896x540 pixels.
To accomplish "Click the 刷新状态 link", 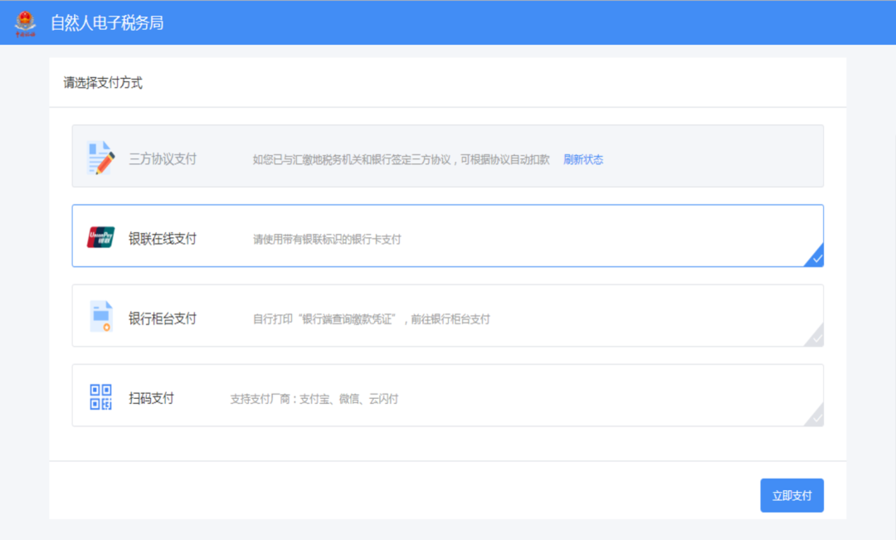I will tap(583, 159).
